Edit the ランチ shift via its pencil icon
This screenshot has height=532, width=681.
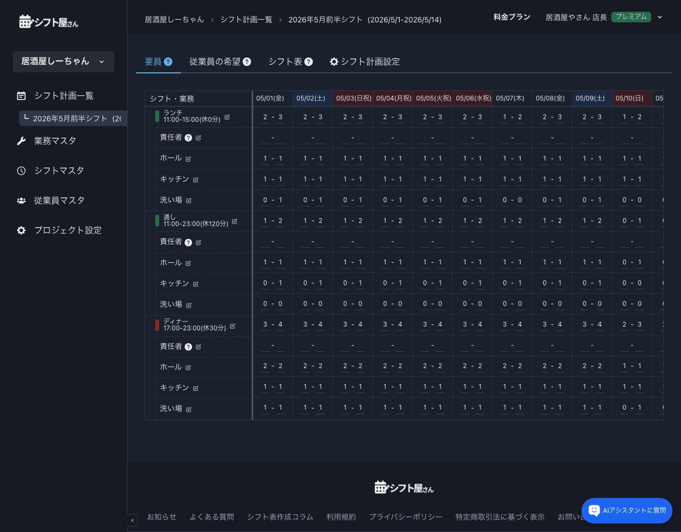(227, 118)
